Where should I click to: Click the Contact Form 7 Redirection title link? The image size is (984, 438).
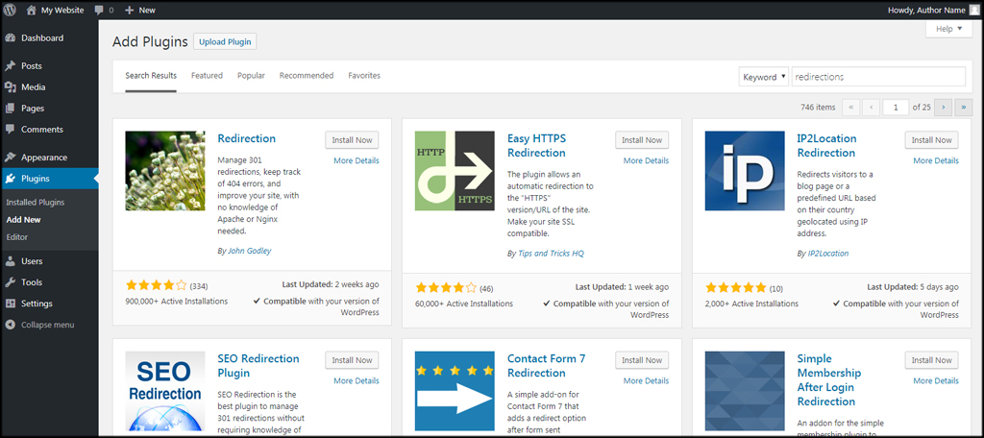click(546, 366)
